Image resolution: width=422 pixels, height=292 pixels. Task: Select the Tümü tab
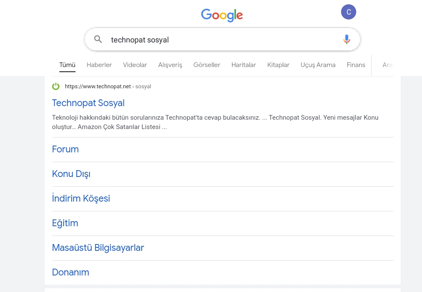click(x=67, y=65)
